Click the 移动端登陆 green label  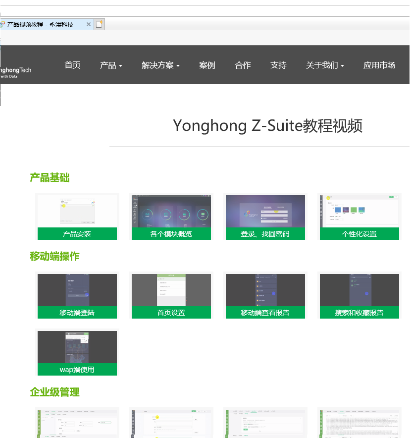point(77,312)
